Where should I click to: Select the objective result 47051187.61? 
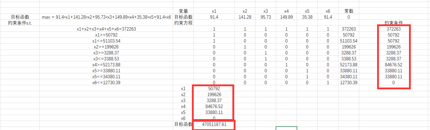click(214, 124)
